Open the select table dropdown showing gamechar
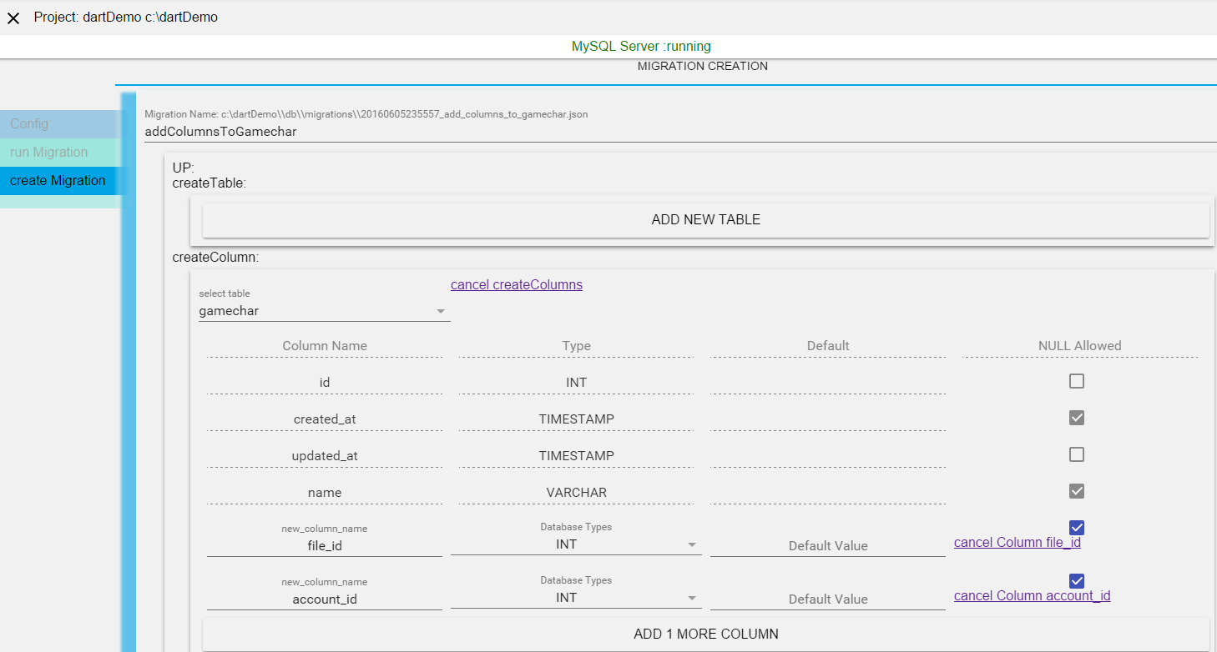Image resolution: width=1217 pixels, height=652 pixels. 325,311
